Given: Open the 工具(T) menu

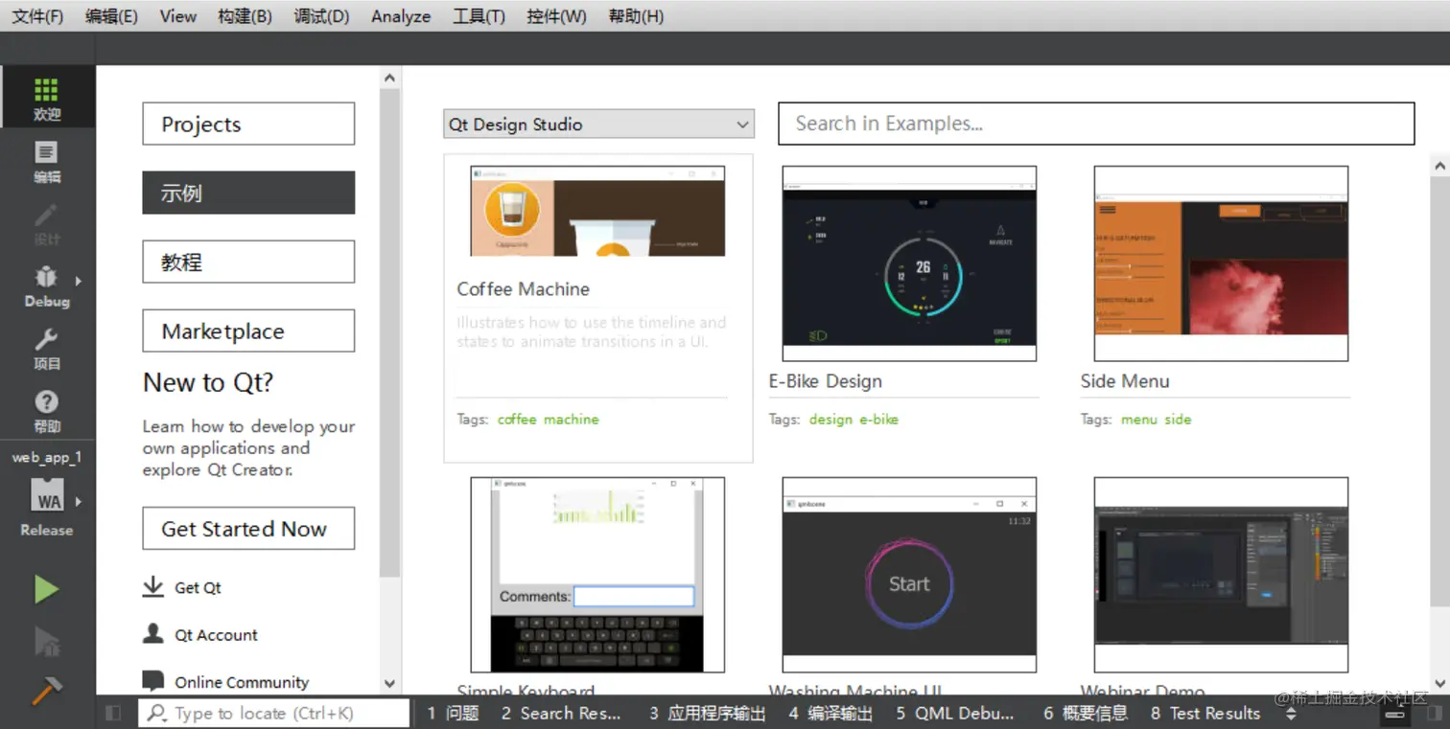Looking at the screenshot, I should 479,16.
